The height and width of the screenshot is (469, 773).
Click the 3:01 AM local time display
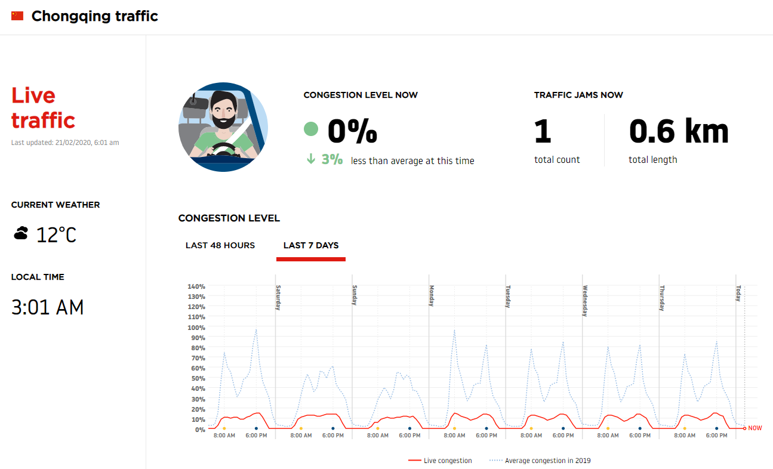[x=48, y=307]
